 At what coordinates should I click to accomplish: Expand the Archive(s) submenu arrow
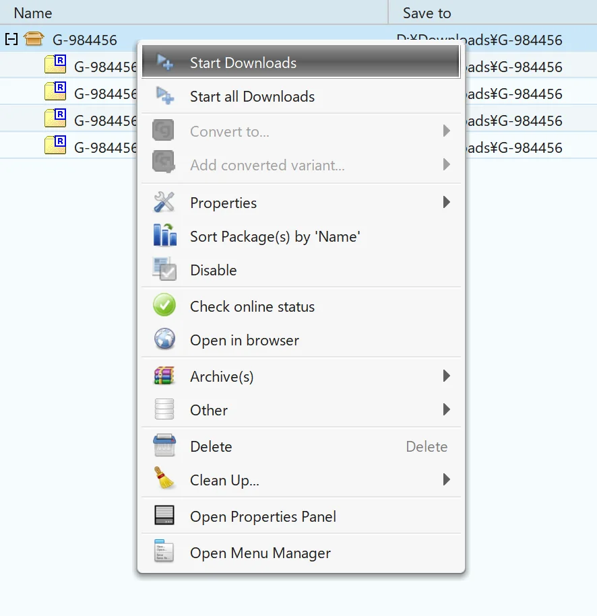click(x=446, y=376)
